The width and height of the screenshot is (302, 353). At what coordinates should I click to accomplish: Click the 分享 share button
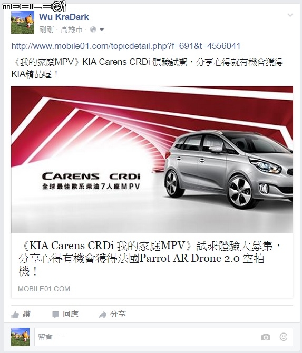[x=118, y=315]
